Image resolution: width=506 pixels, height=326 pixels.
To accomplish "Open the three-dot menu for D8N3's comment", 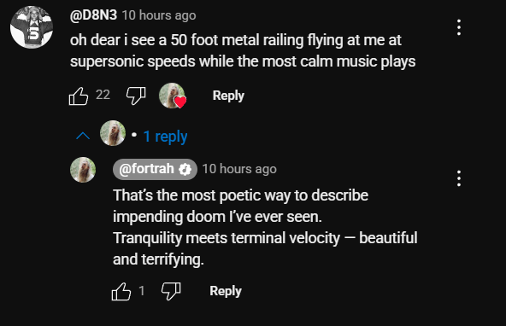I will pos(458,27).
